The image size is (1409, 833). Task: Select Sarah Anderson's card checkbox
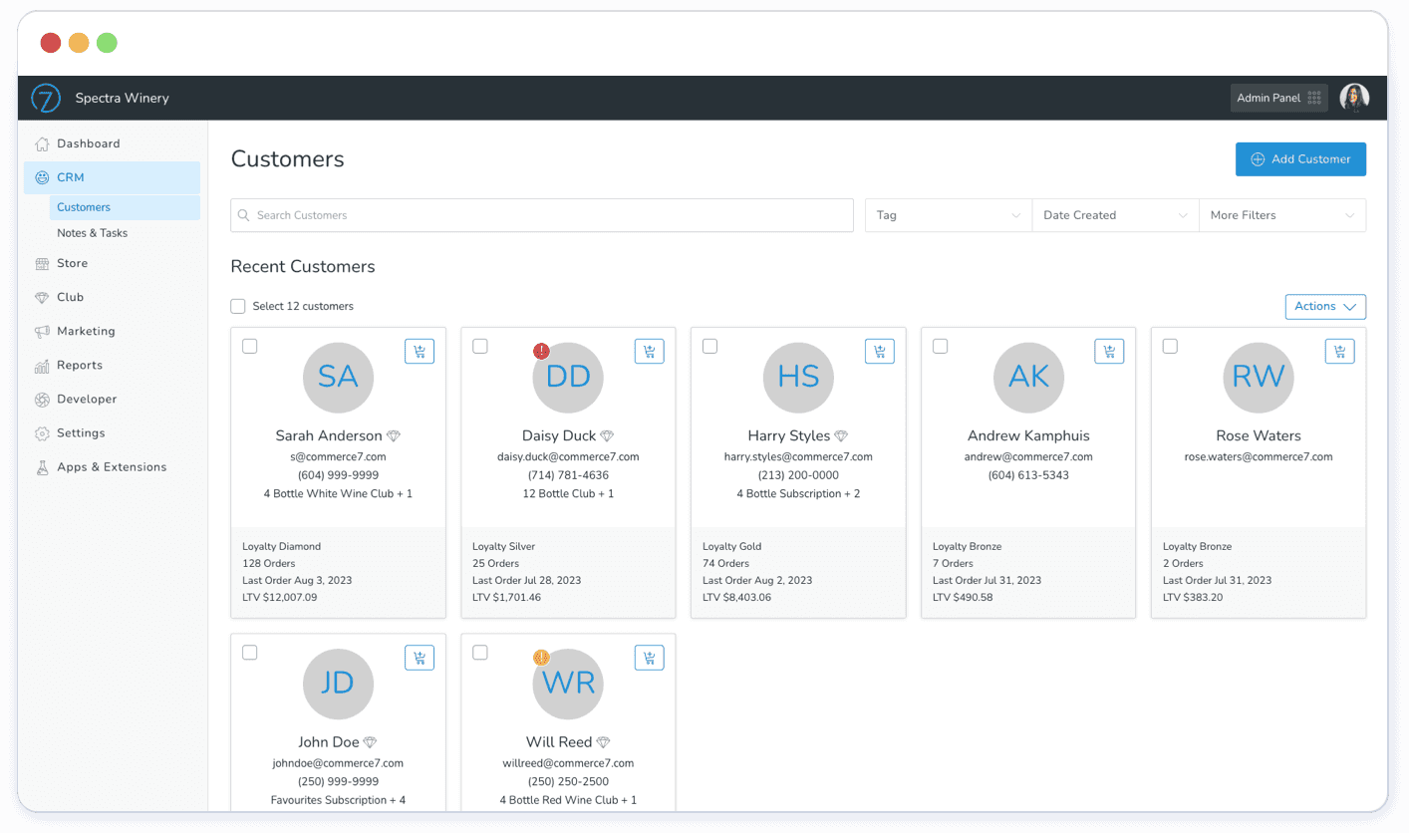tap(250, 346)
